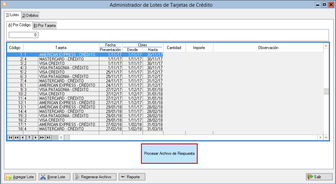336x184 pixels.
Task: Go to previous record in grid
Action: coord(23,138)
